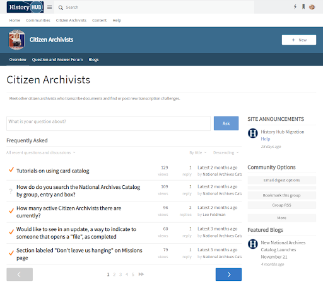Click the + New button
The height and width of the screenshot is (284, 323).
(299, 40)
